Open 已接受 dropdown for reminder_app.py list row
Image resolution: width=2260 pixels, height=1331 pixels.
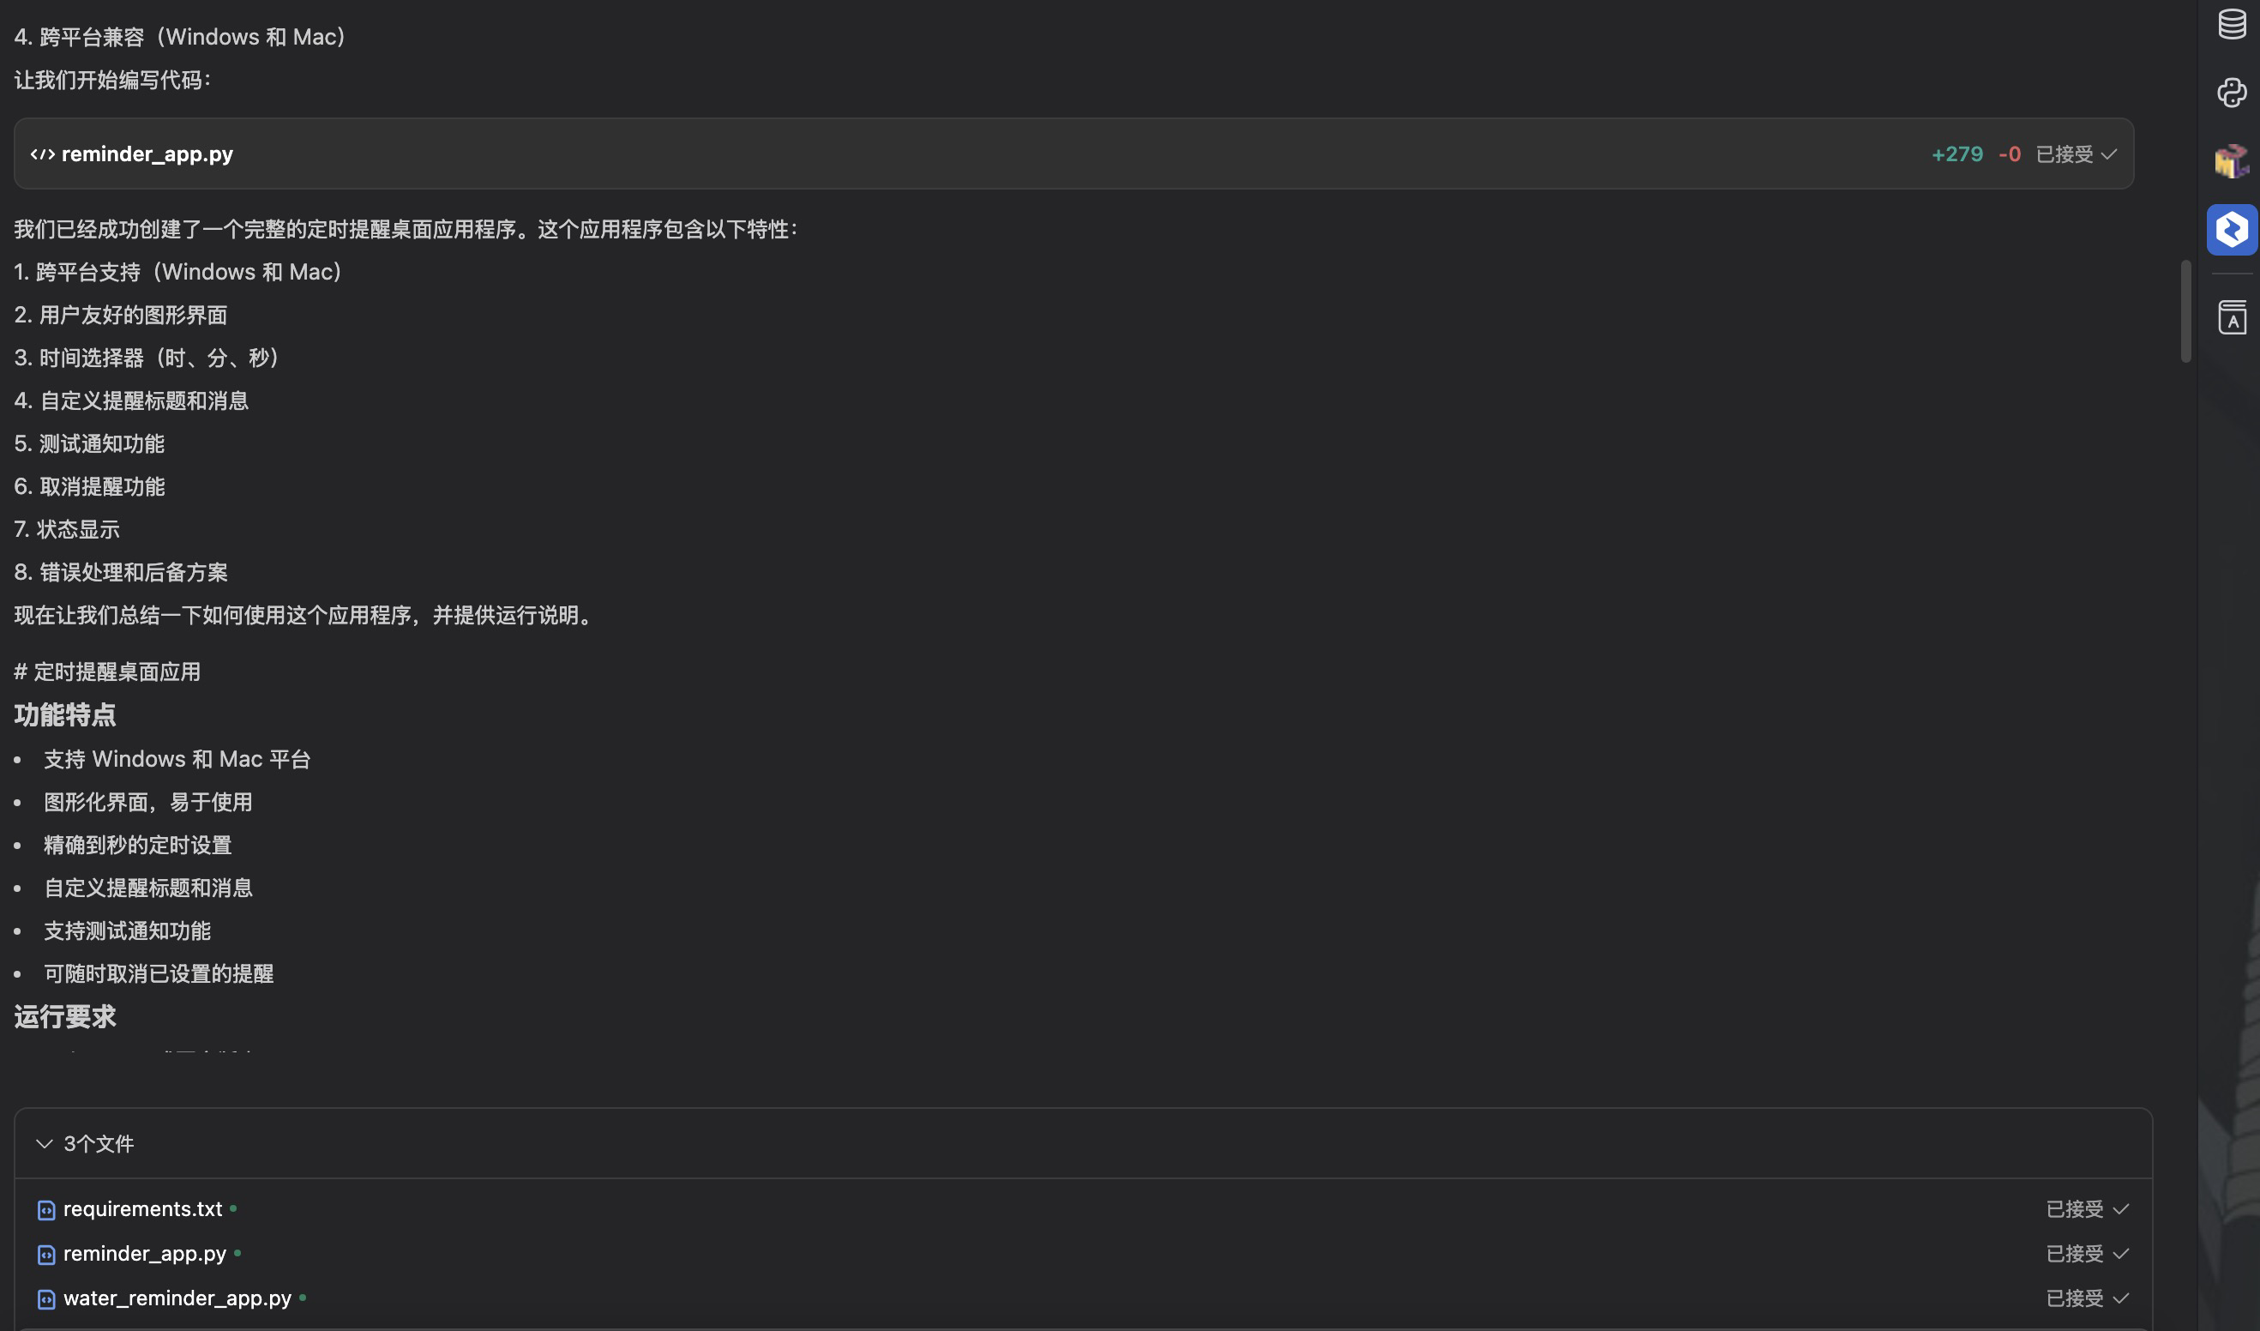click(x=2086, y=1253)
